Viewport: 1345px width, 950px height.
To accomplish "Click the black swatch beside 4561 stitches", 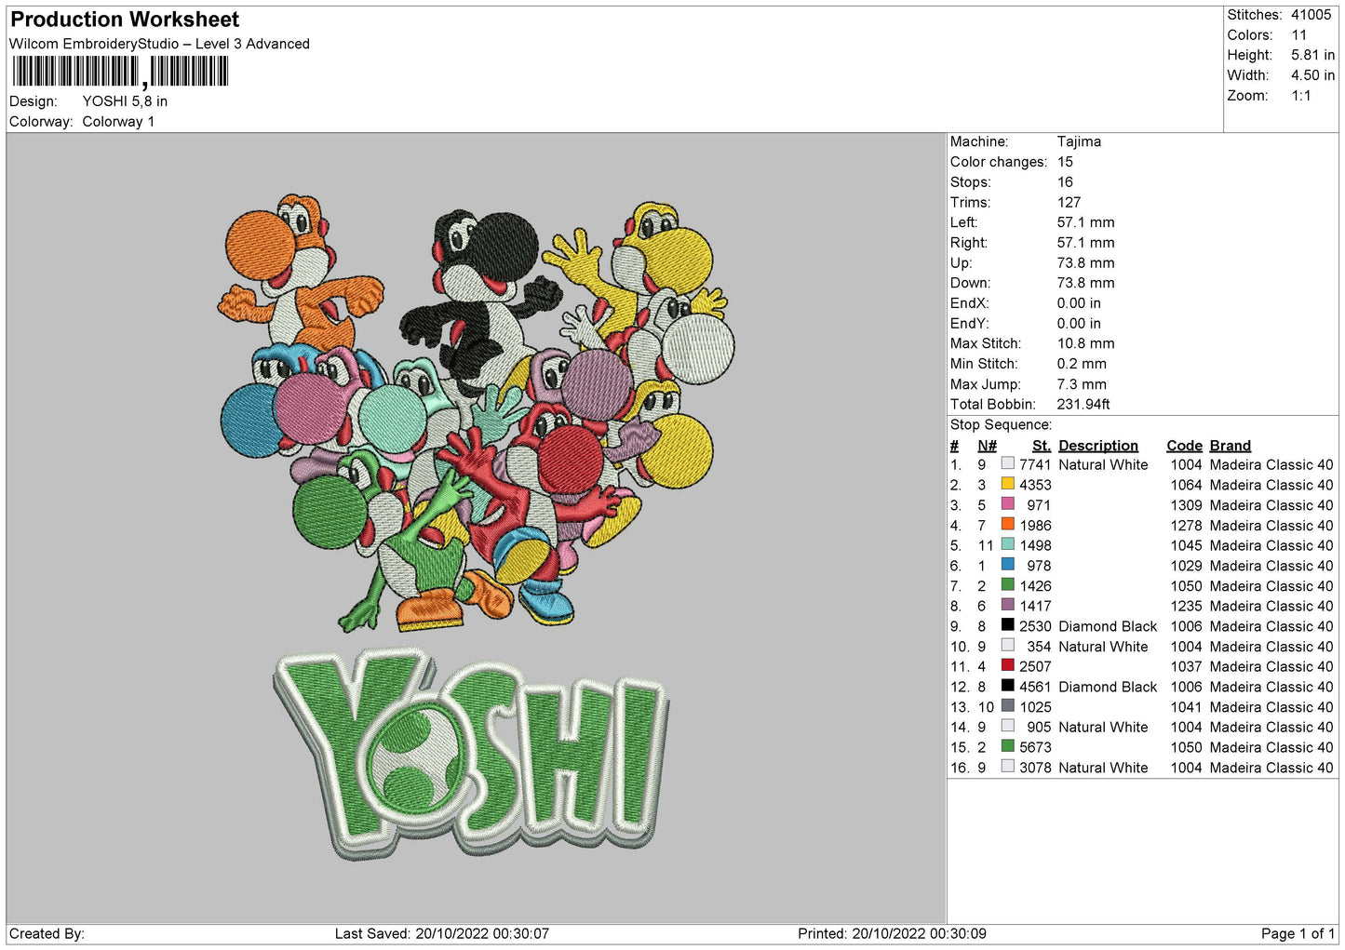I will pos(1007,686).
